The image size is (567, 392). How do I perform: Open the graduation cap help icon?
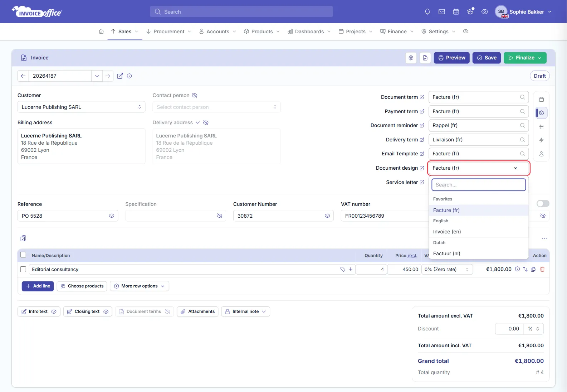click(x=470, y=12)
